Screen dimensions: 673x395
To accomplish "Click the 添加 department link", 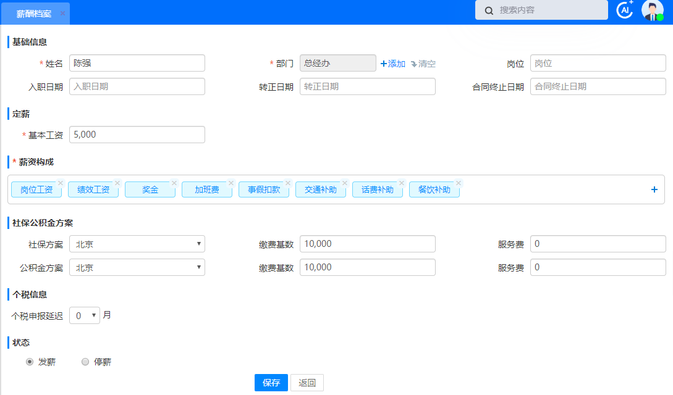I will 393,64.
